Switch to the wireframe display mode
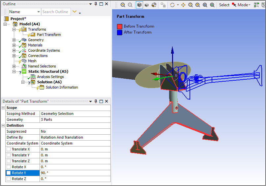The width and height of the screenshot is (266, 186). click(154, 5)
